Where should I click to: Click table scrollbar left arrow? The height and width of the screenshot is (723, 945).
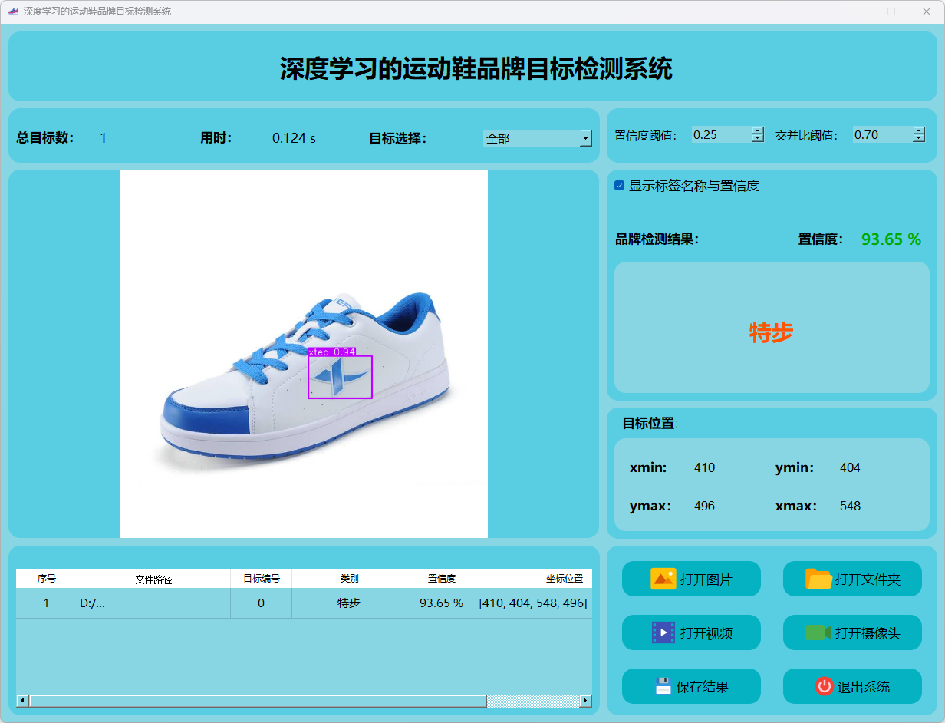point(22,701)
